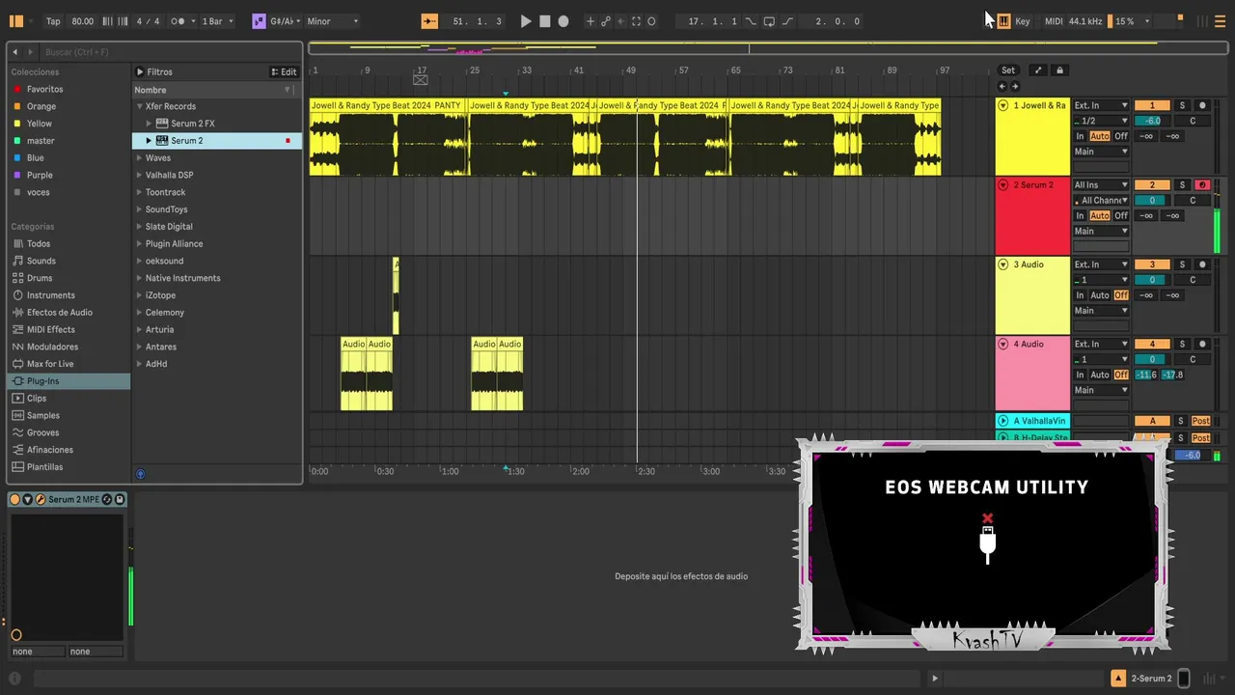Image resolution: width=1235 pixels, height=695 pixels.
Task: Toggle Post on return A ValhallaVin
Action: 1201,421
